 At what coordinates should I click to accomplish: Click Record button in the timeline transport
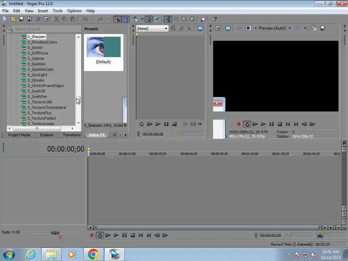click(91, 235)
